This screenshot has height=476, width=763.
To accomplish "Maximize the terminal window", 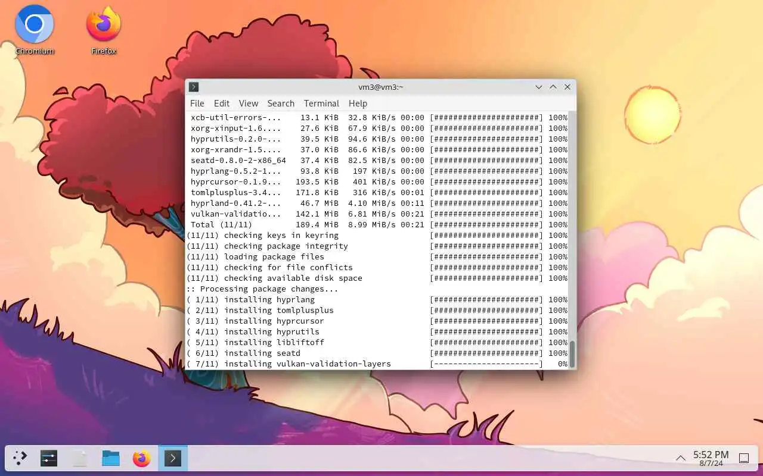I will coord(553,87).
